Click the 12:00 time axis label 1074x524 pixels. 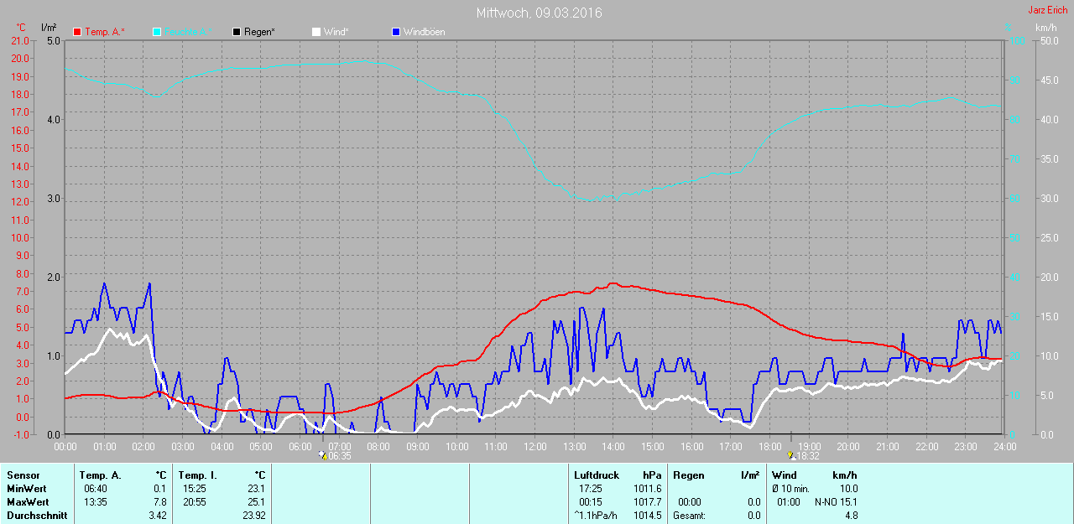click(534, 447)
